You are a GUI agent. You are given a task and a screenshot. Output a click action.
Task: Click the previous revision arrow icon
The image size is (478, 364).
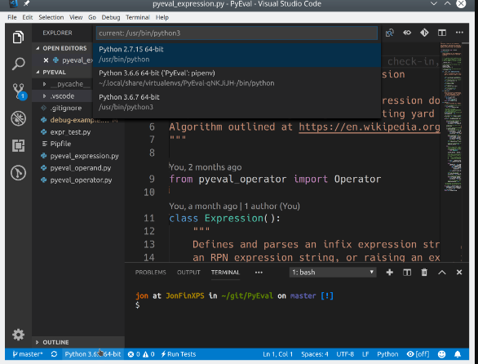[407, 33]
